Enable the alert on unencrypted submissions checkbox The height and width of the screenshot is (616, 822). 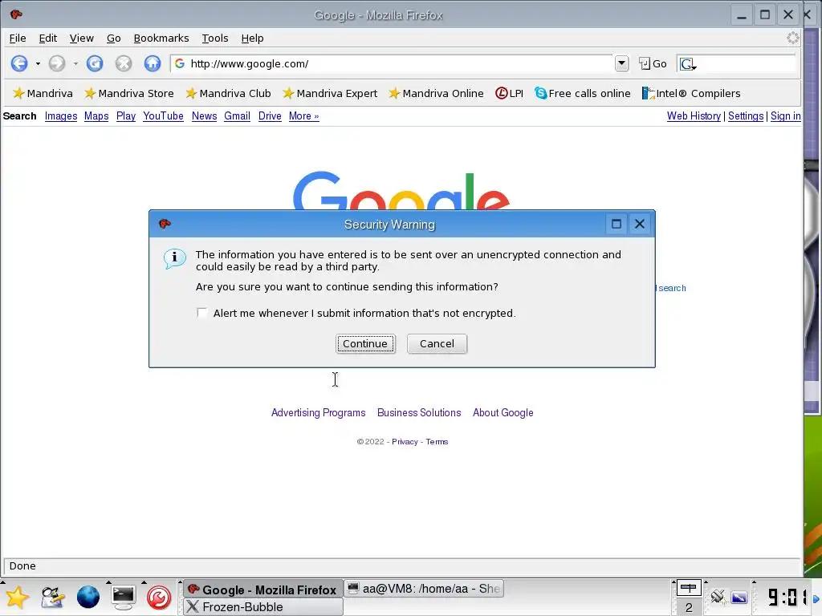tap(201, 313)
